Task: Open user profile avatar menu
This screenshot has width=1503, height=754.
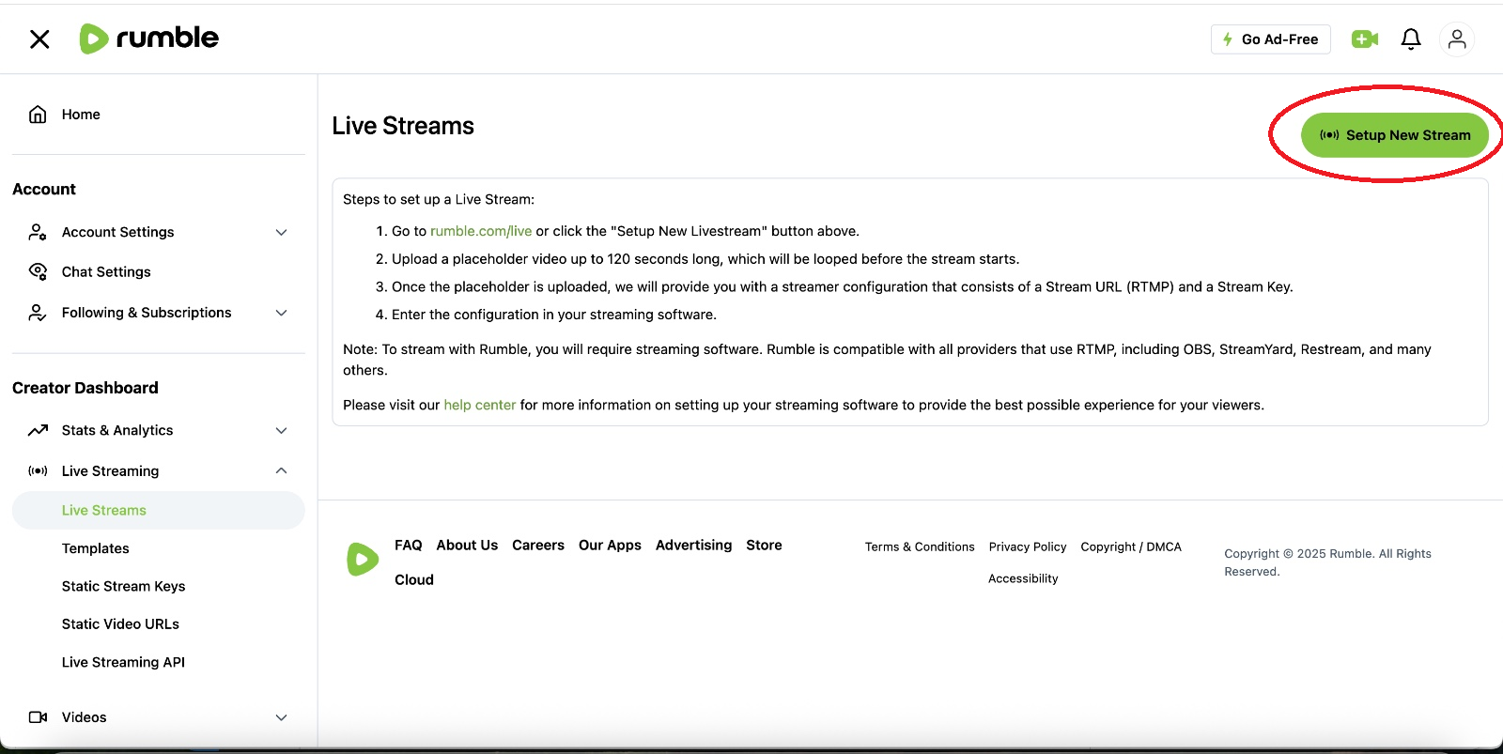Action: (x=1456, y=38)
